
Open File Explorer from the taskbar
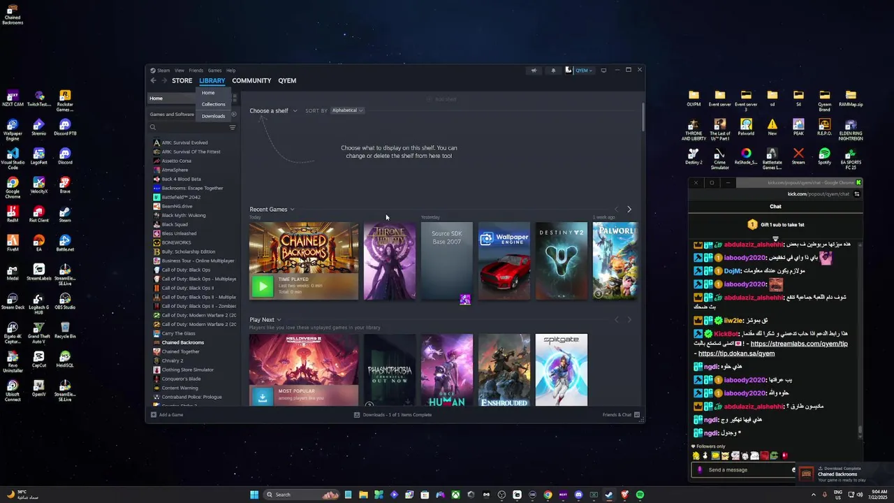(363, 495)
